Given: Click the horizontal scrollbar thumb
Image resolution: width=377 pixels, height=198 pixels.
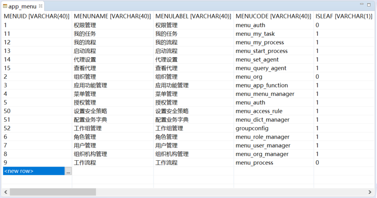Looking at the screenshot, I should [x=53, y=192].
